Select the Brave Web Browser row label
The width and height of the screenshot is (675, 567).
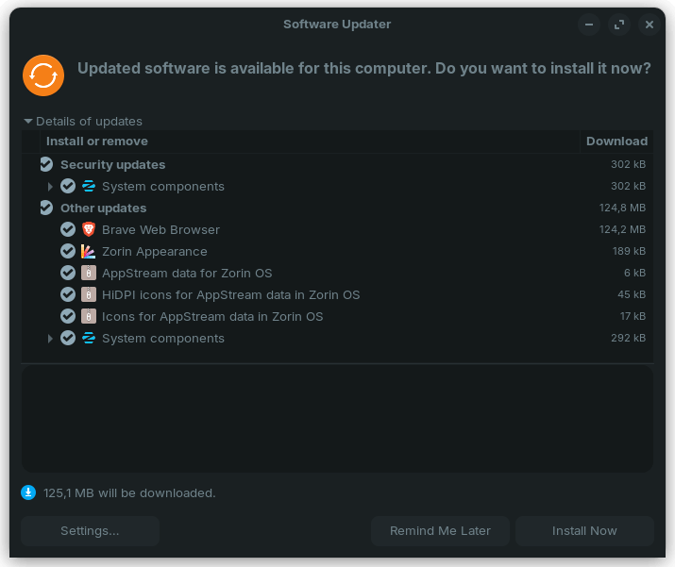tap(160, 230)
